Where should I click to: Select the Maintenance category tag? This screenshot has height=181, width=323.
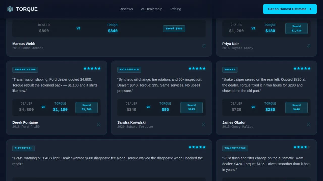tap(129, 70)
